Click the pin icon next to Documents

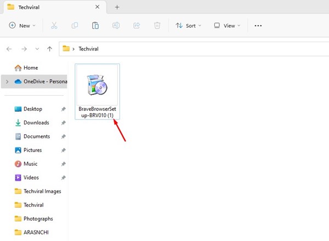[x=64, y=136]
